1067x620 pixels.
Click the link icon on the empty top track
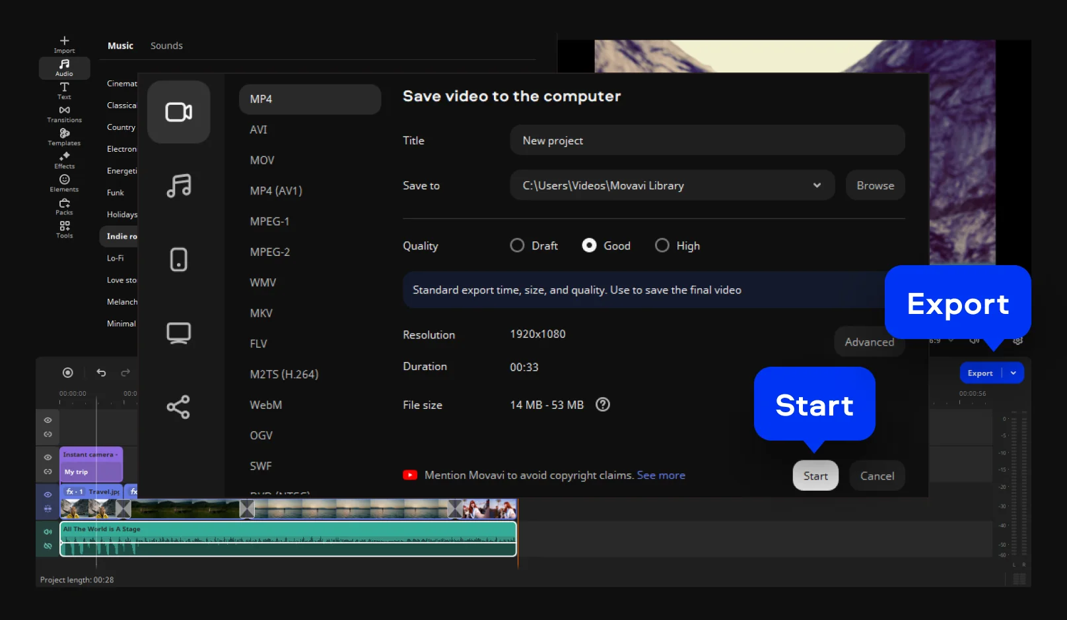tap(48, 435)
